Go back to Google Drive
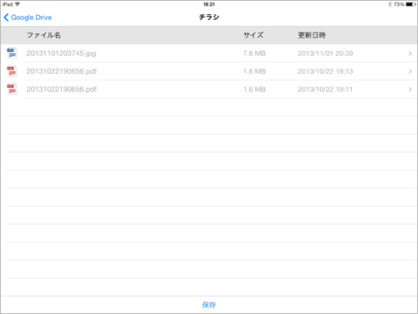This screenshot has width=418, height=314. [28, 18]
